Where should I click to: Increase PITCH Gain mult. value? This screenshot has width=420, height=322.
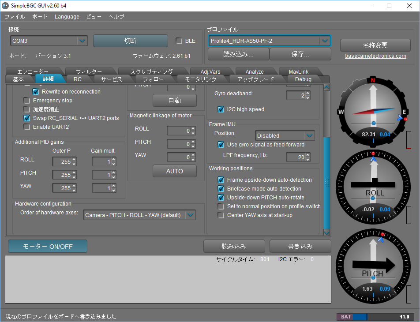114,172
